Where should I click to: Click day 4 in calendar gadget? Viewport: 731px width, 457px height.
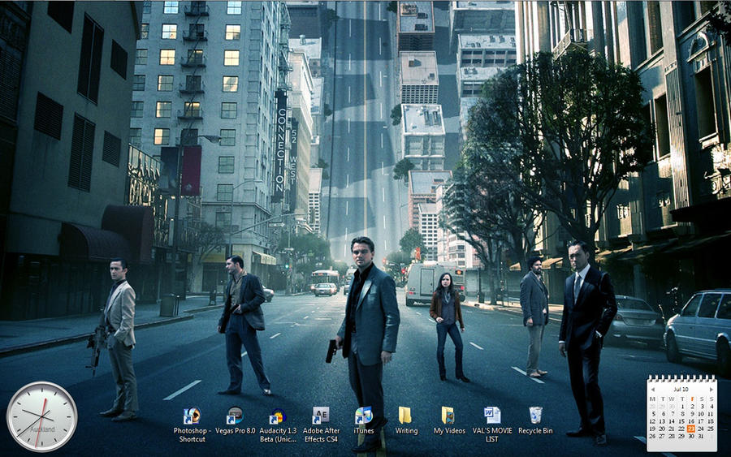click(x=712, y=407)
